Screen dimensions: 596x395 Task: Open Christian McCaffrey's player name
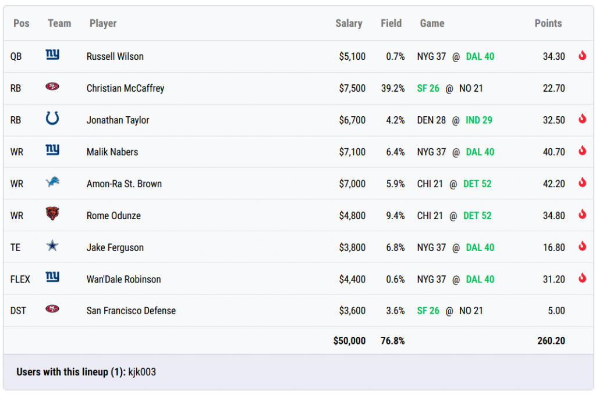tap(125, 88)
